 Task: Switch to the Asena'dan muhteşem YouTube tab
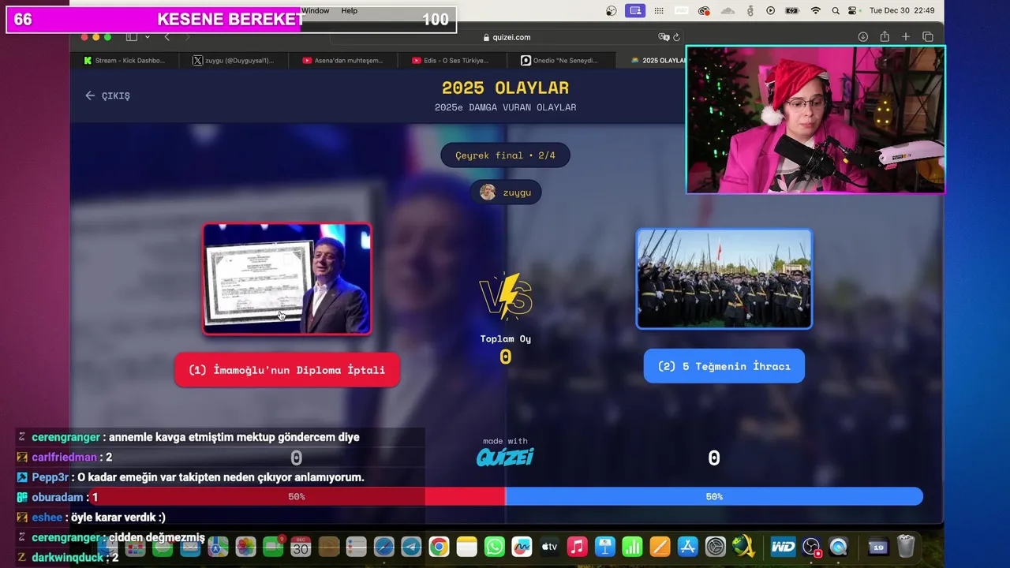point(342,61)
